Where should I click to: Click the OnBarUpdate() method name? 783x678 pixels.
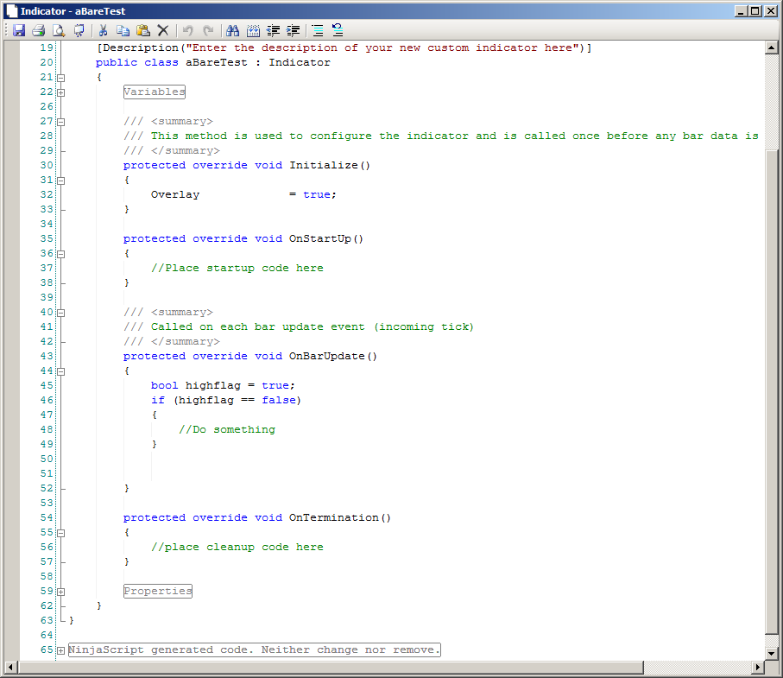333,356
